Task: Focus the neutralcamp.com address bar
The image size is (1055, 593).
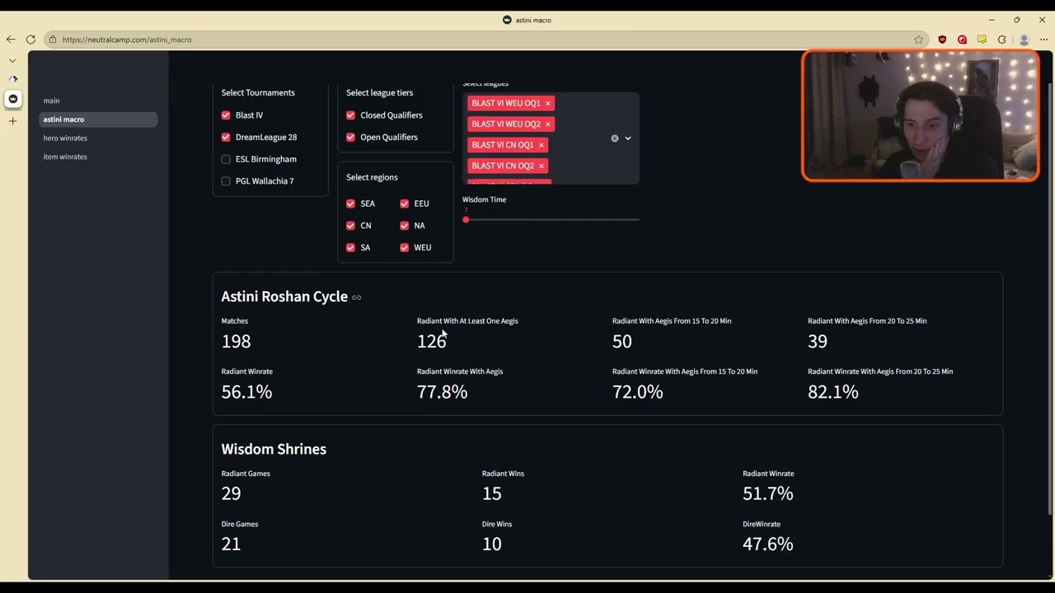Action: point(486,40)
